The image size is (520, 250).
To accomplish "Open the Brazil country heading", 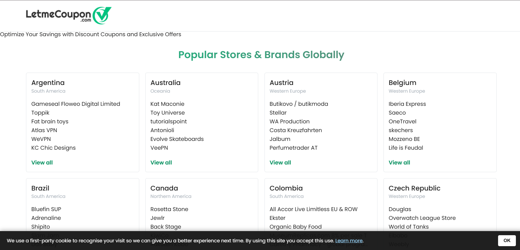I will (x=40, y=188).
